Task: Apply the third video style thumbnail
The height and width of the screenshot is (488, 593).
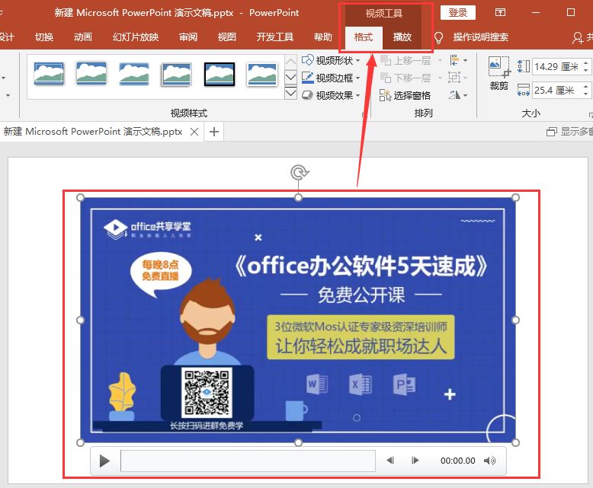Action: tap(134, 74)
